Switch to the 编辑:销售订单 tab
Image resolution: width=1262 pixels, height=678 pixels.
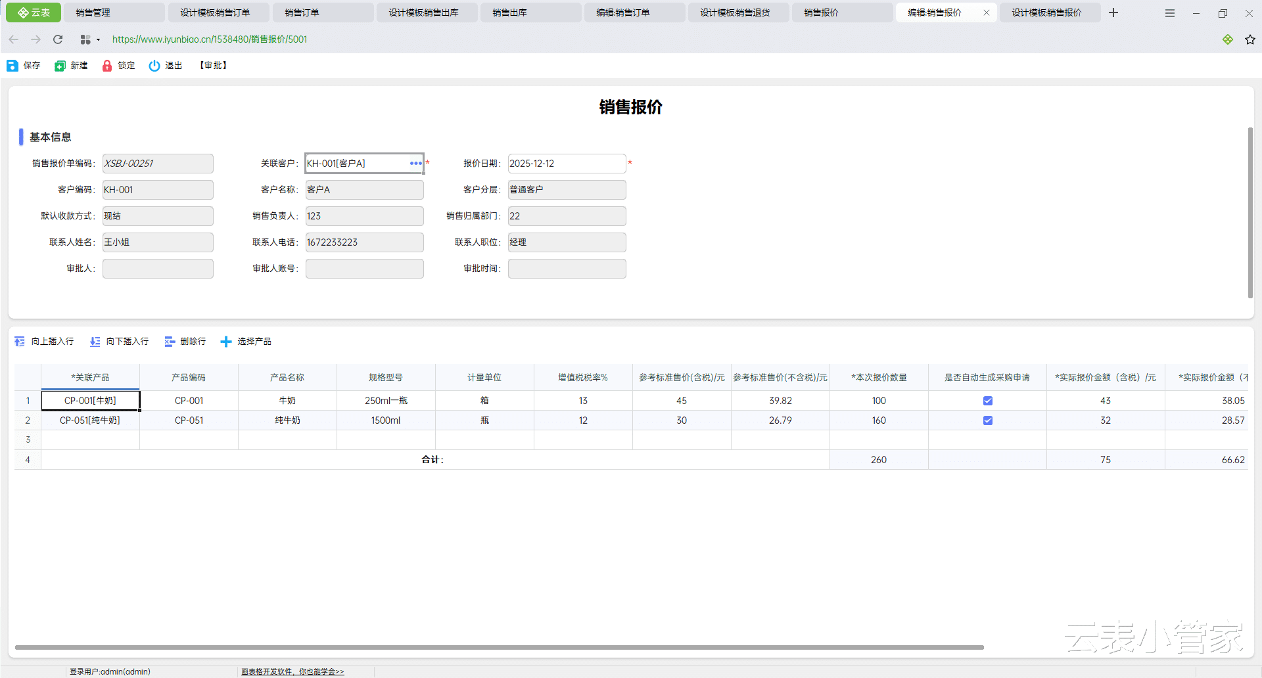[x=634, y=12]
